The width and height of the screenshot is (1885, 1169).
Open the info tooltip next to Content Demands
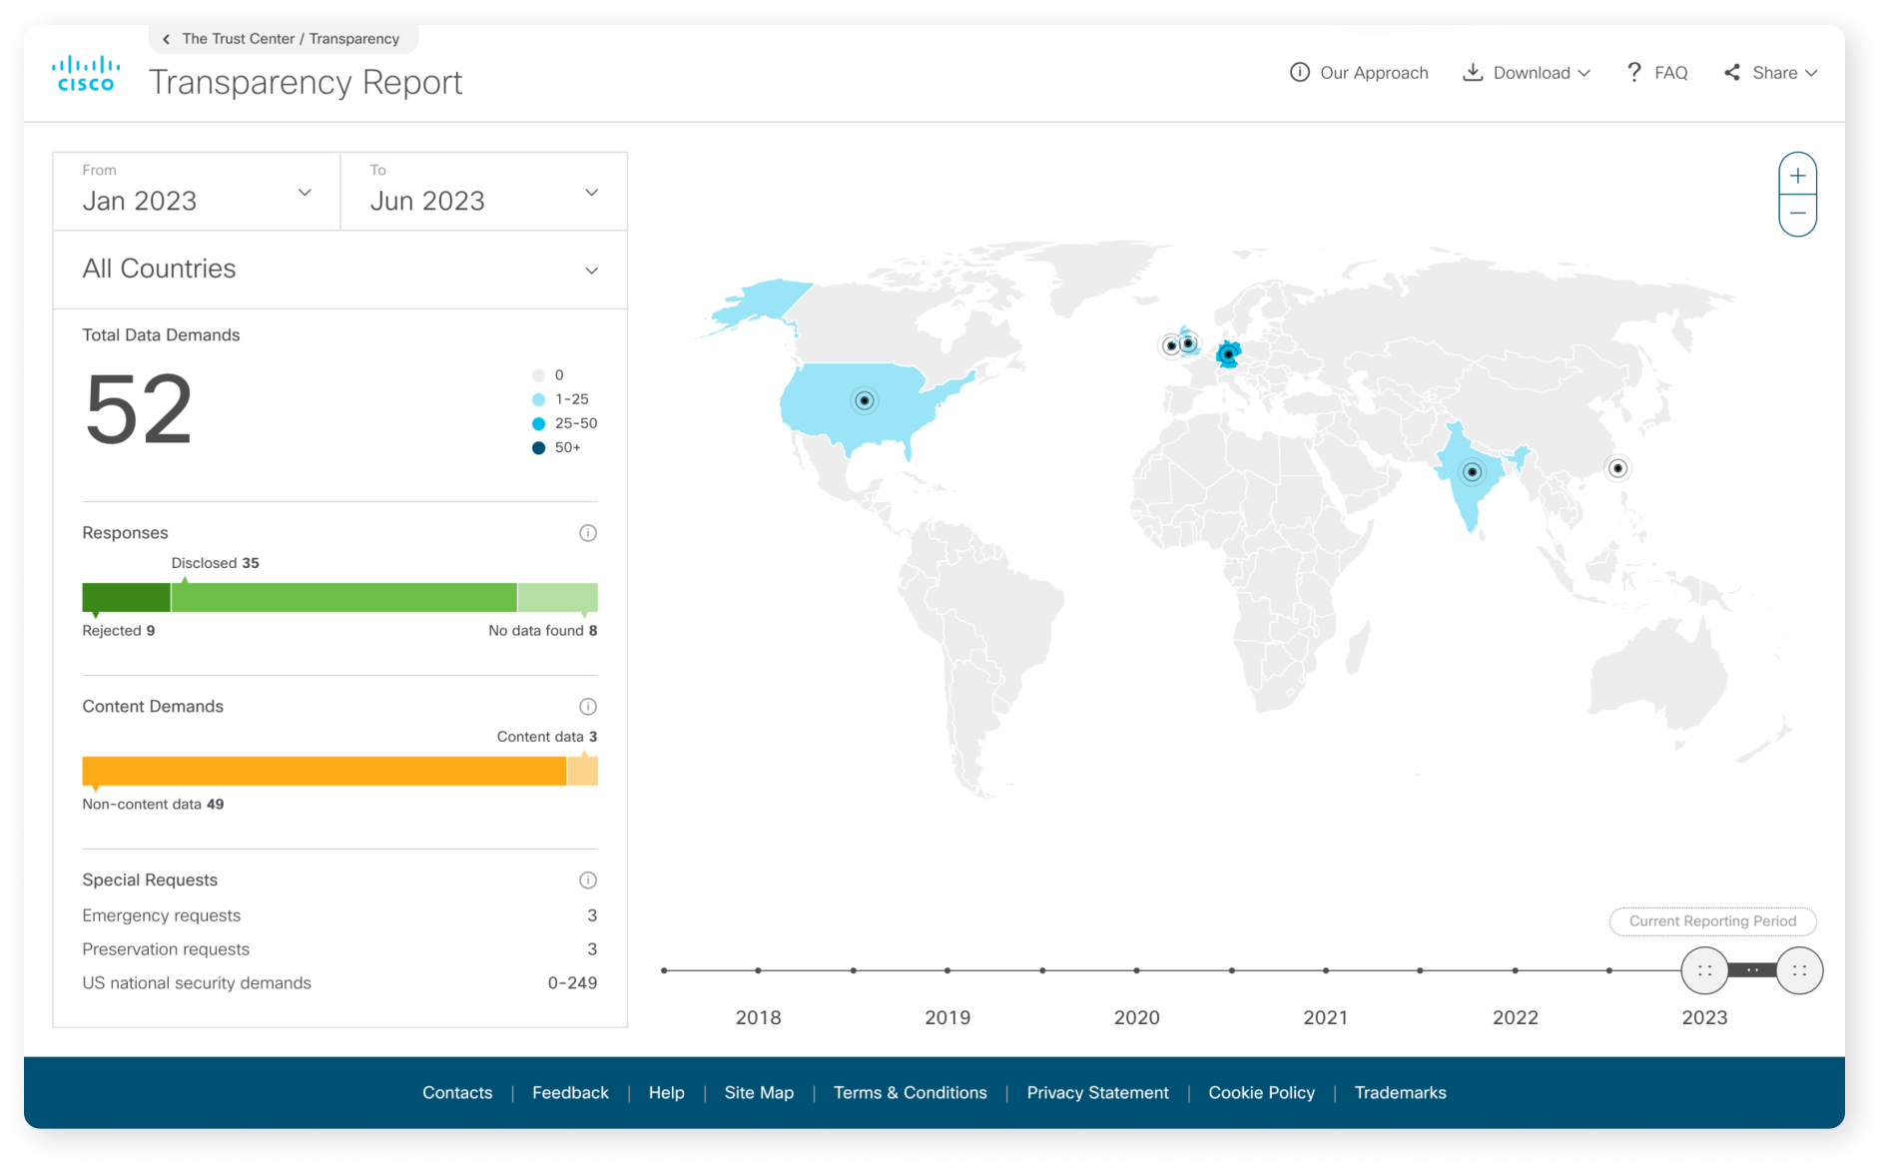[x=587, y=706]
